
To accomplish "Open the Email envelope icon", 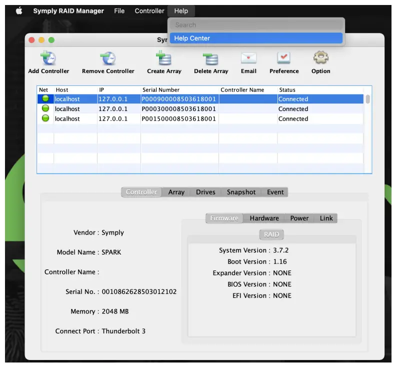I will (248, 58).
